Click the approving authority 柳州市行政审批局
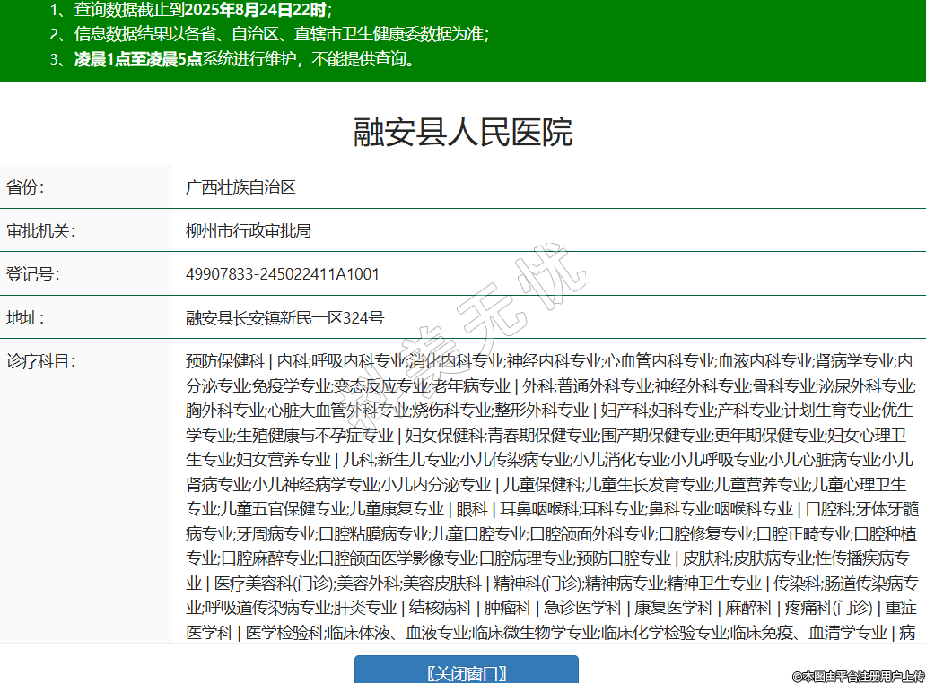This screenshot has height=683, width=926. 249,230
